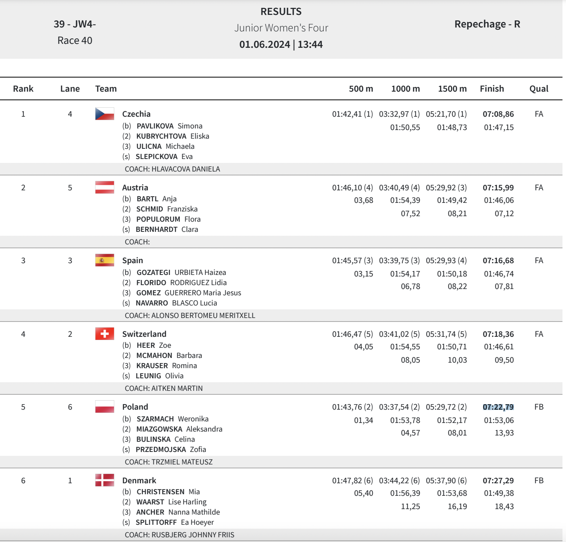Click the Poland flag icon
This screenshot has width=566, height=542.
click(105, 406)
